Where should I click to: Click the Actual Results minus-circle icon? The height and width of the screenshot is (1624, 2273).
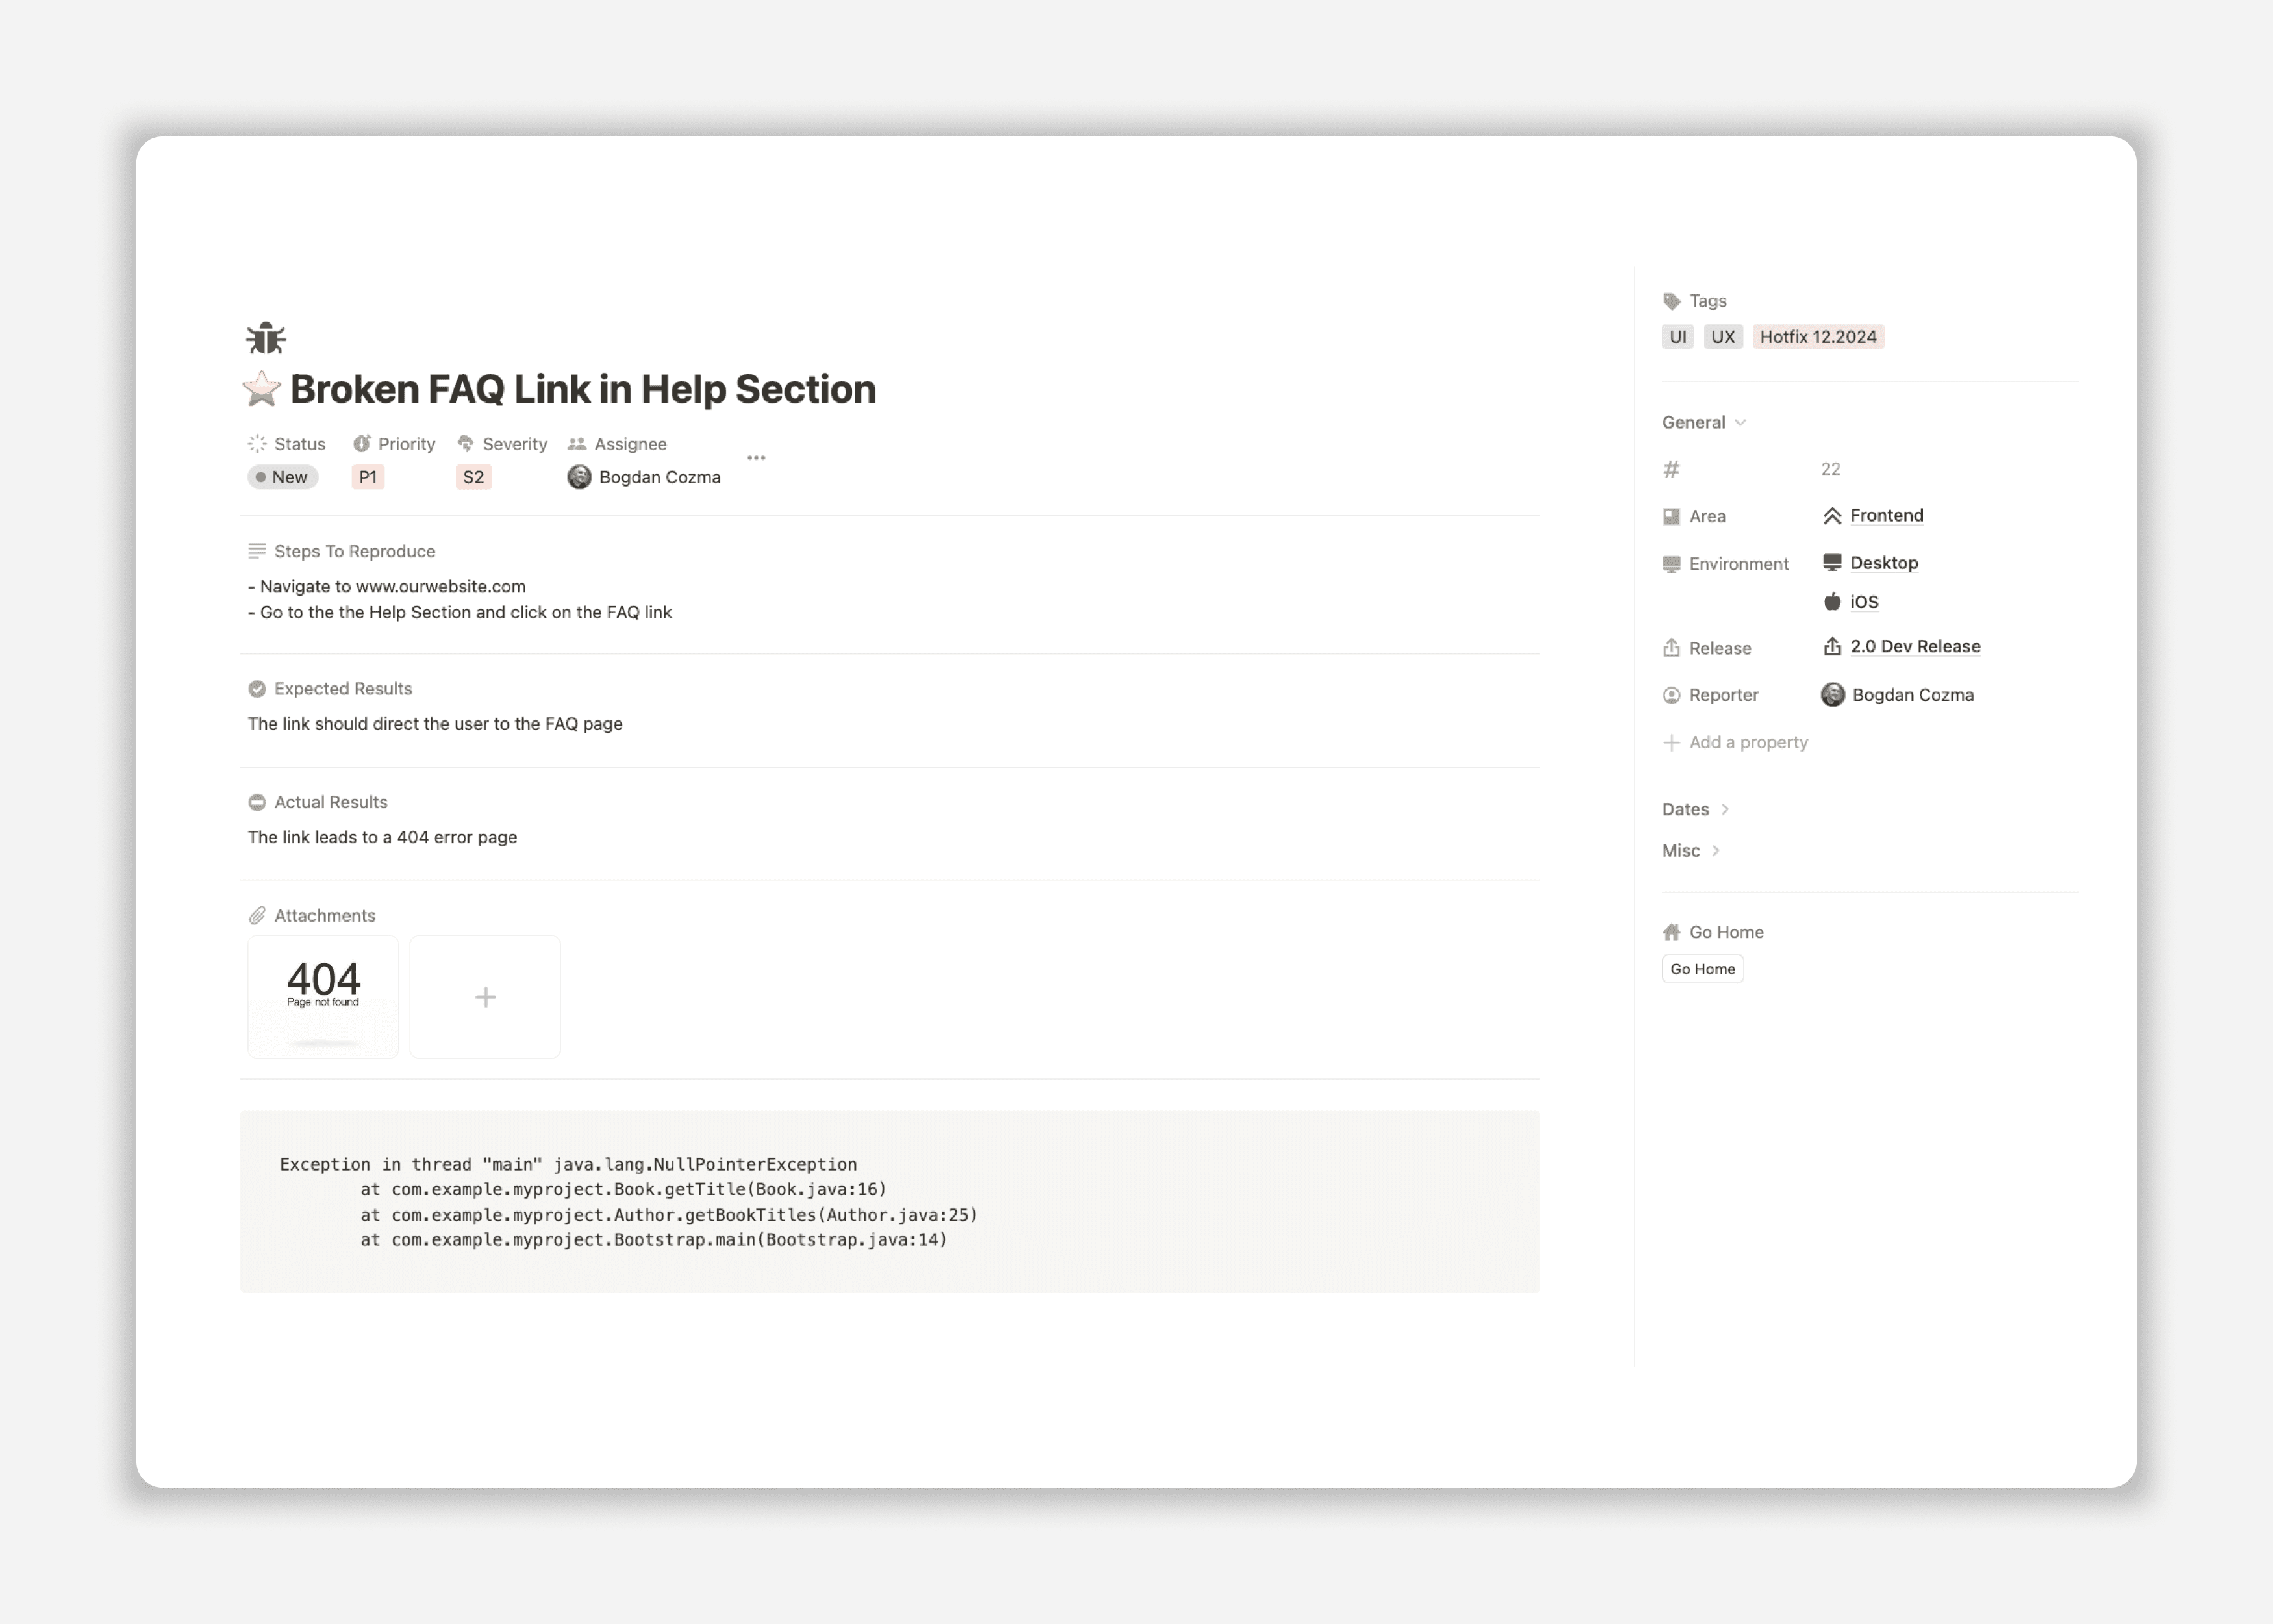pyautogui.click(x=257, y=802)
